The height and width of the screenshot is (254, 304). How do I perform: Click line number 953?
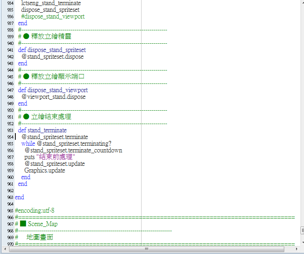pos(10,130)
